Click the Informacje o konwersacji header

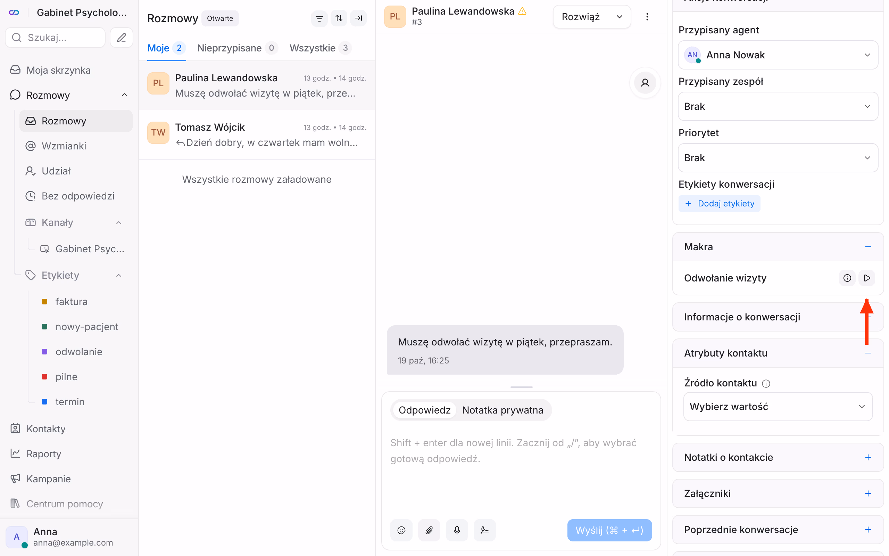[778, 317]
